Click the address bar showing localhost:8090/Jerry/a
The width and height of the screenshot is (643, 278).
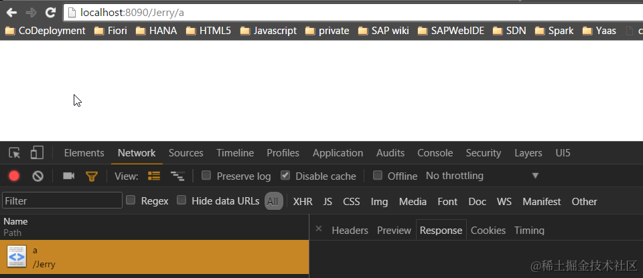click(x=353, y=13)
